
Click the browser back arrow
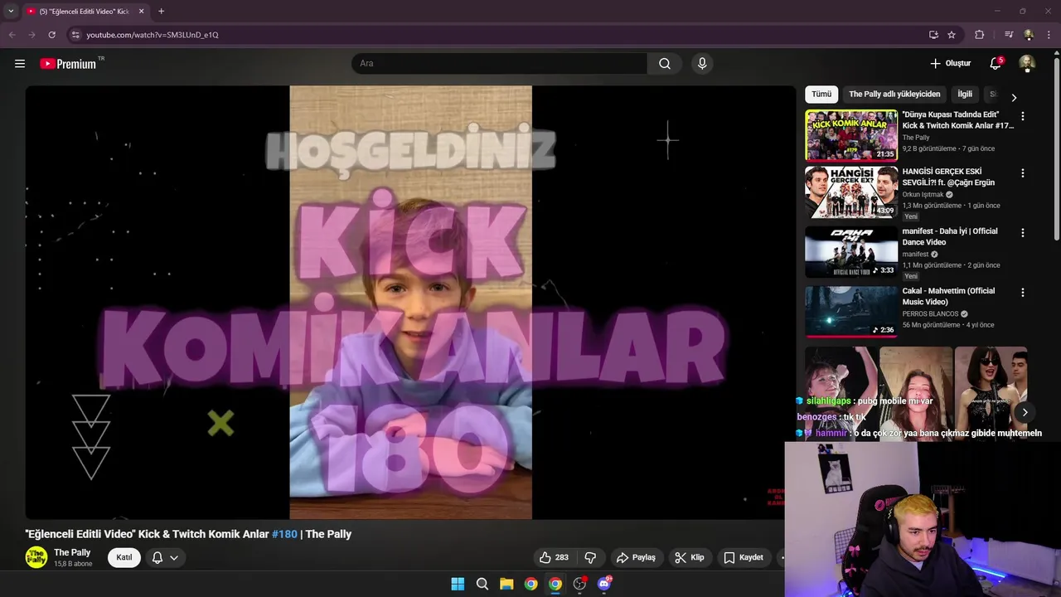tap(12, 35)
